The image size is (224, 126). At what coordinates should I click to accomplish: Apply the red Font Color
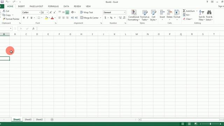pos(52,18)
